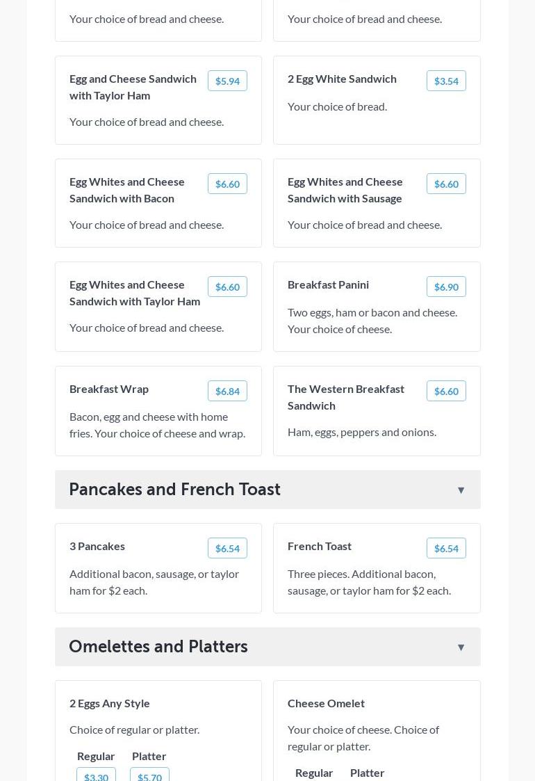Open the Cheese Omelet menu item

[x=326, y=703]
